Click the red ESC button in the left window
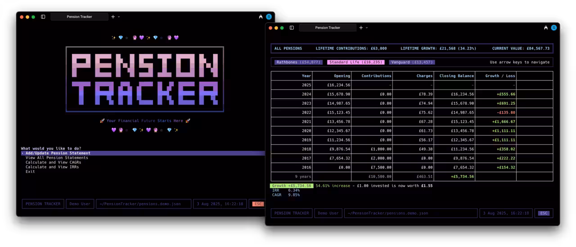The width and height of the screenshot is (576, 247). pos(258,204)
